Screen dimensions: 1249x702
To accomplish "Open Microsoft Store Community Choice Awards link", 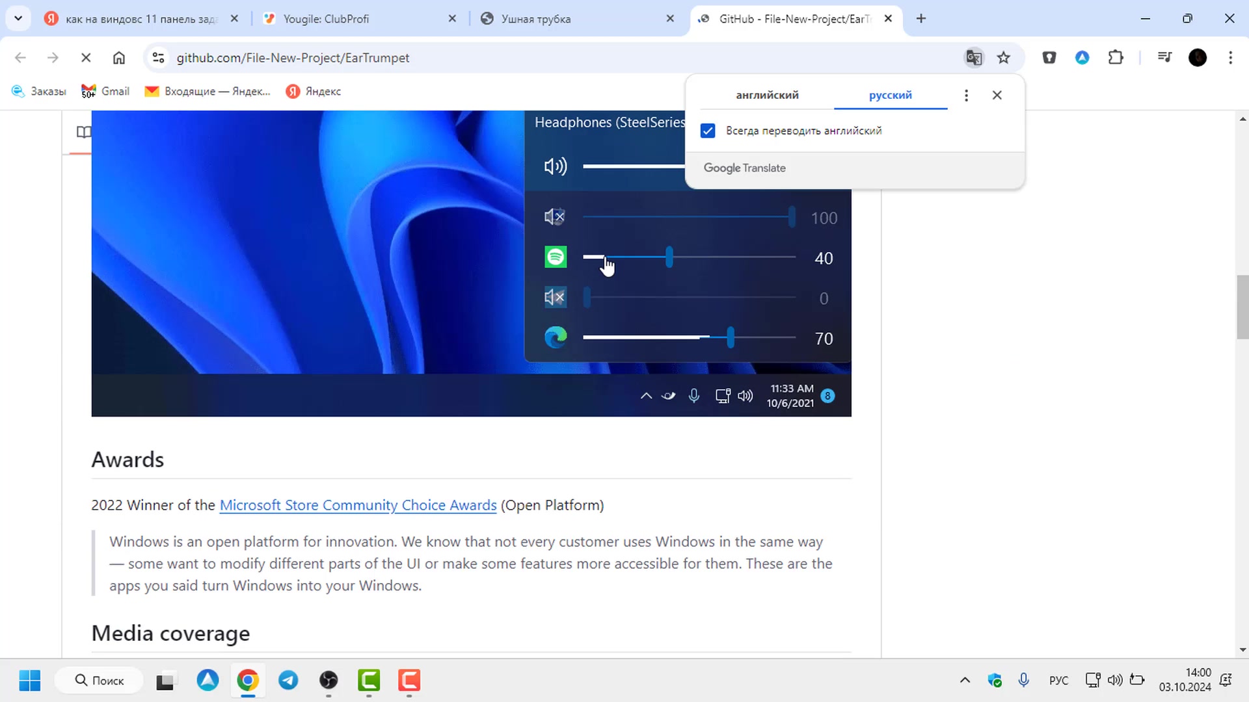I will pos(358,505).
